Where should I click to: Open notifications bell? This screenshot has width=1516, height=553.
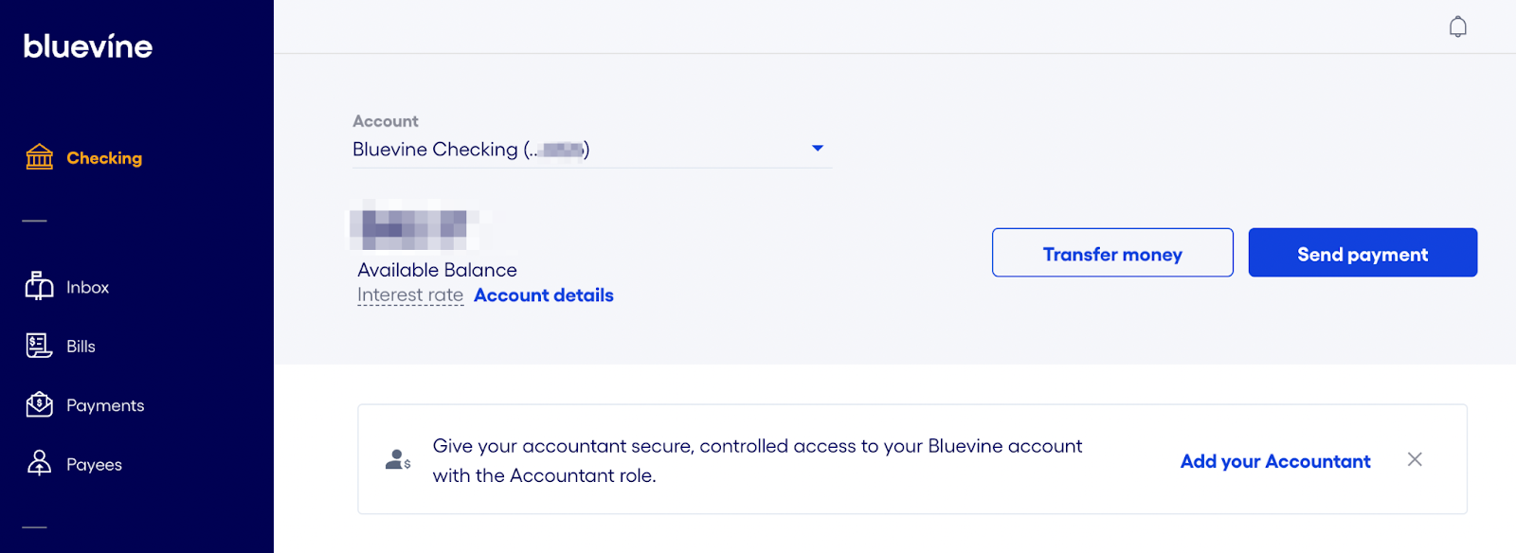point(1457,27)
